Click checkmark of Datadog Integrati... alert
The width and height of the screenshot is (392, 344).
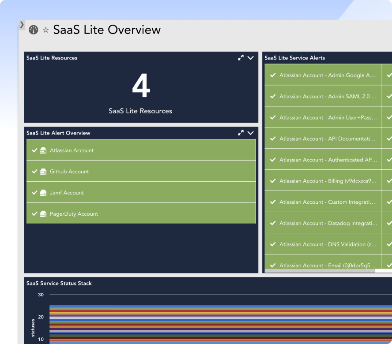[273, 223]
